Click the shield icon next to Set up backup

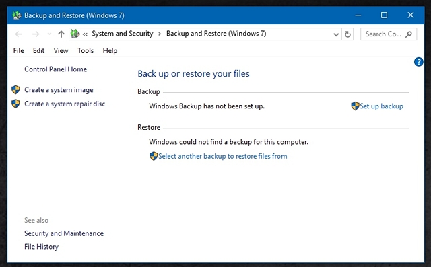[355, 106]
